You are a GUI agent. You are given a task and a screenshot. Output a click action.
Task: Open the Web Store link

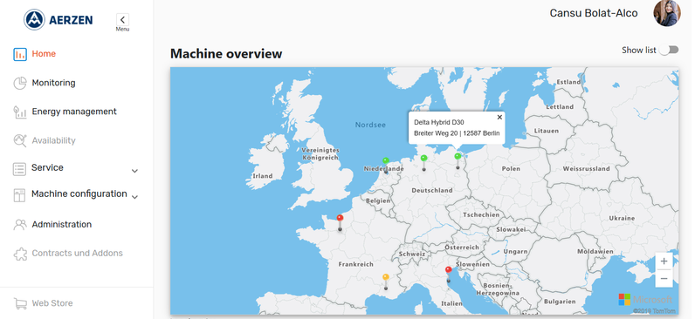pos(52,303)
